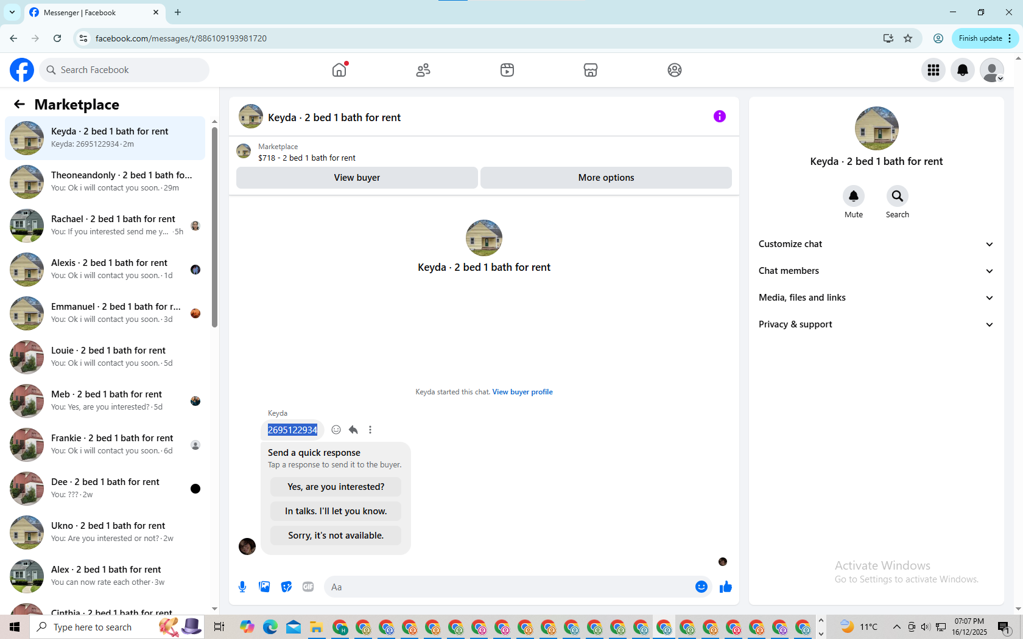Send quick response In talks. I'll let you know.
Image resolution: width=1023 pixels, height=639 pixels.
pos(336,511)
